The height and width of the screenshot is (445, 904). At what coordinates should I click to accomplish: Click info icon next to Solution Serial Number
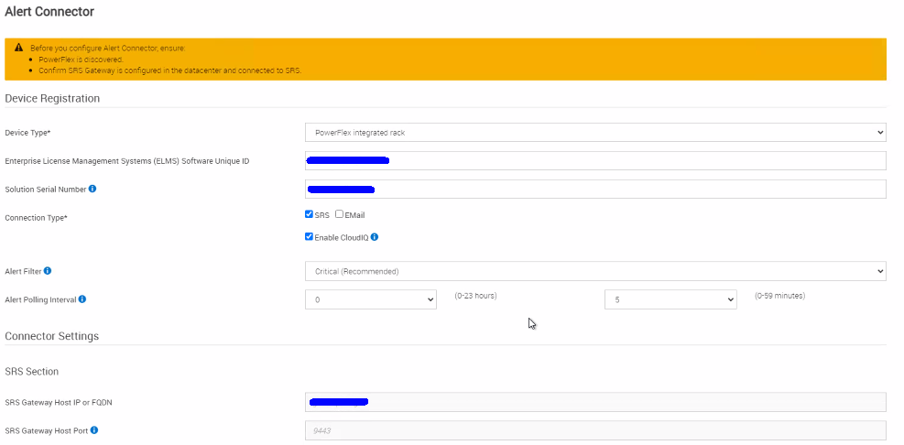point(93,190)
